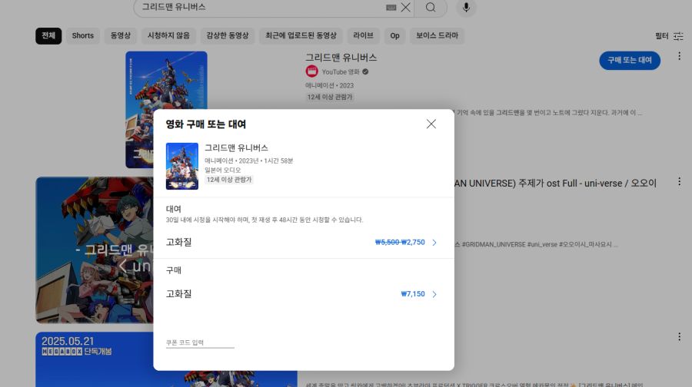
Task: Open rental 고화질 ₩2,750 chevron
Action: point(434,243)
